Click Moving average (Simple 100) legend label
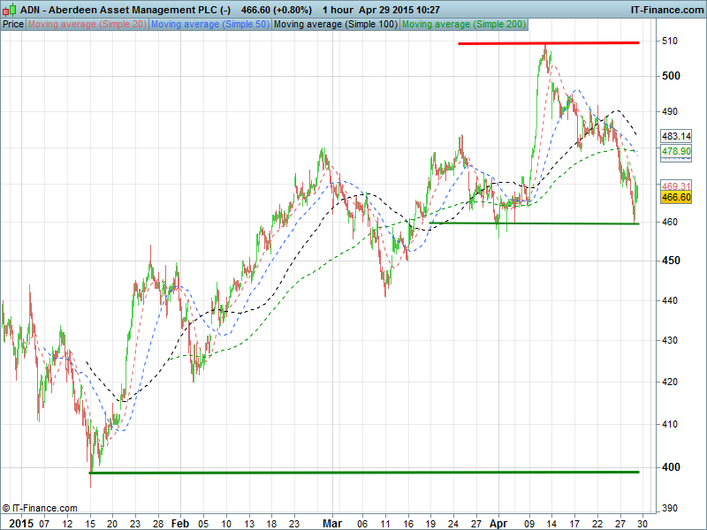 pos(335,24)
